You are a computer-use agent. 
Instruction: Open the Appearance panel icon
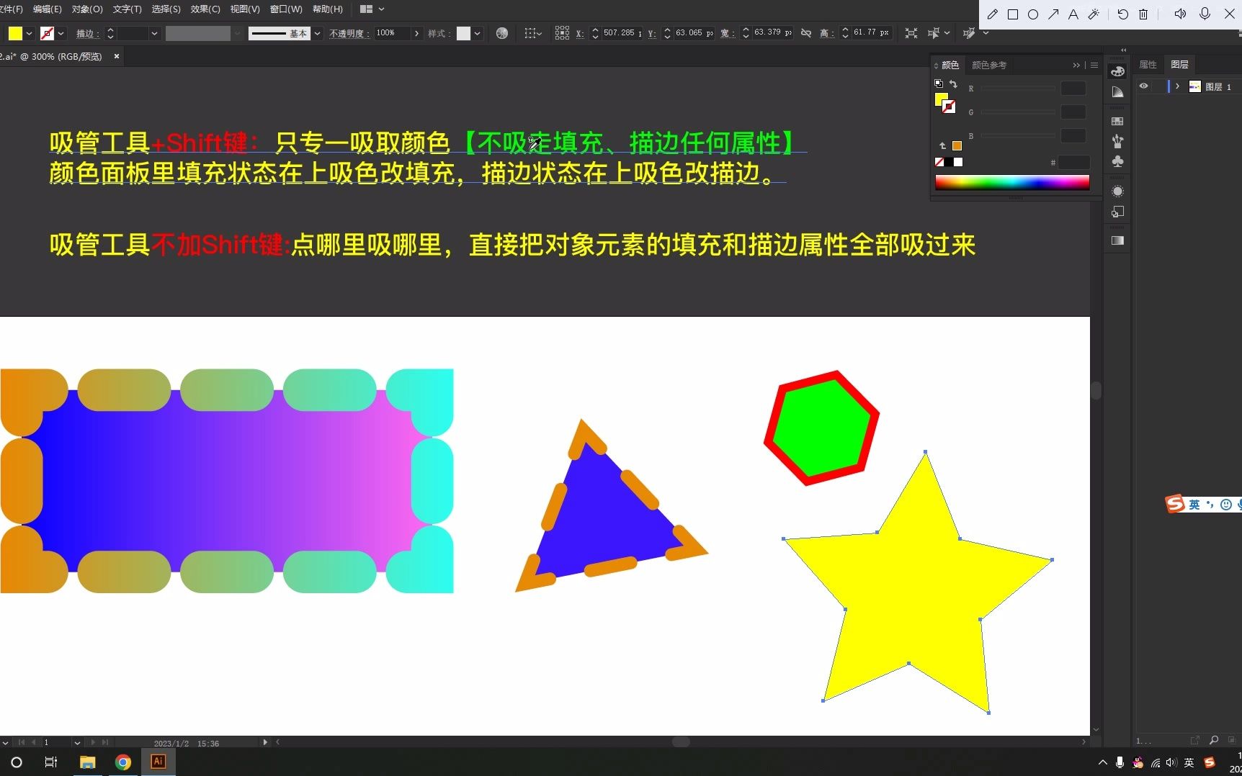(1117, 191)
